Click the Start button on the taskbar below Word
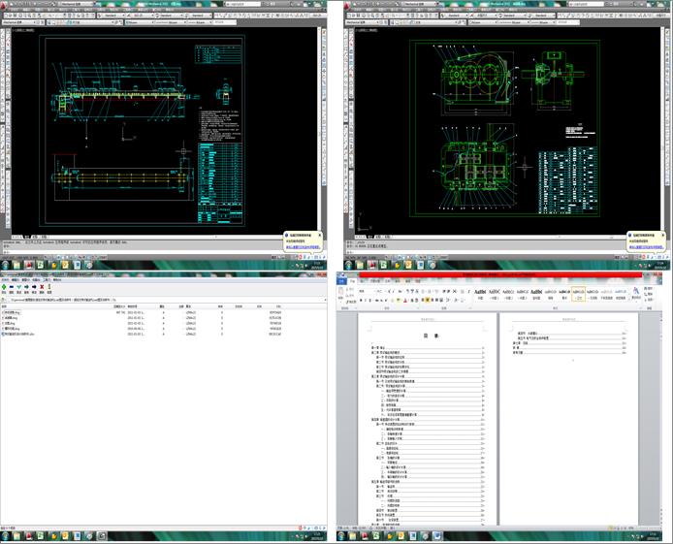Image resolution: width=673 pixels, height=544 pixels. pos(341,536)
